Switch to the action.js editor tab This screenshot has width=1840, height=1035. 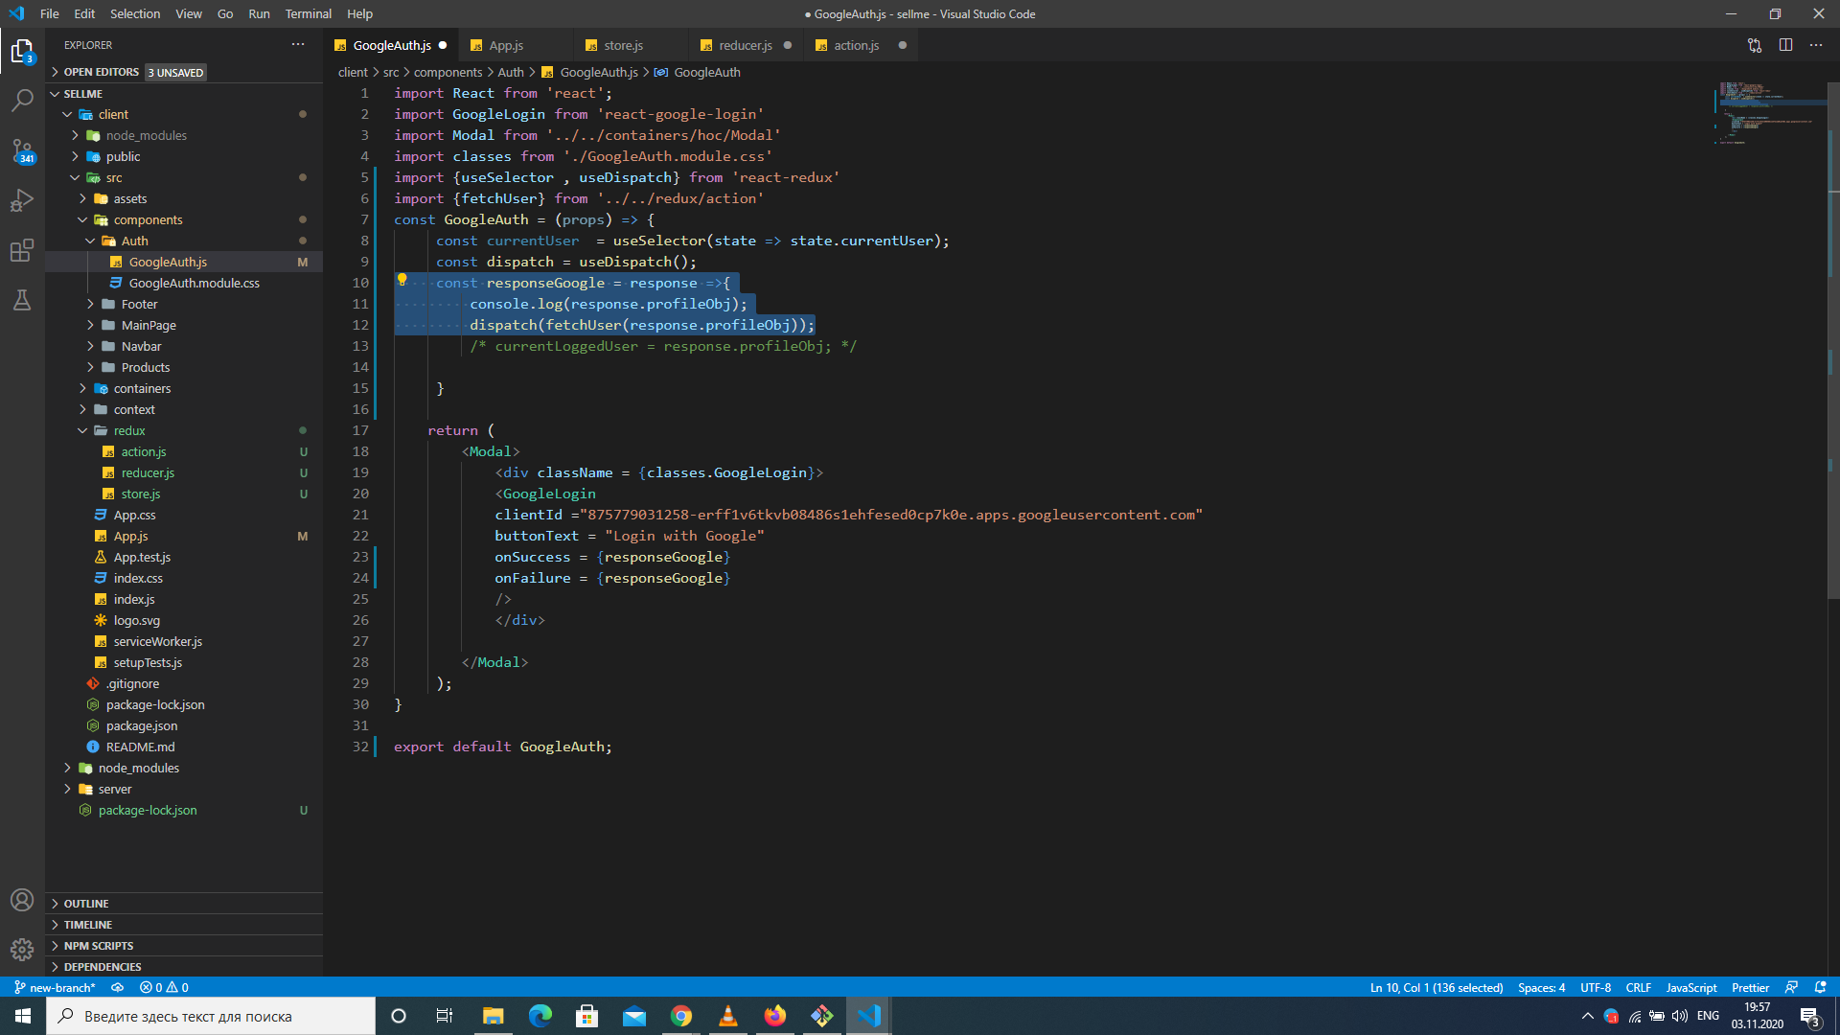[856, 45]
